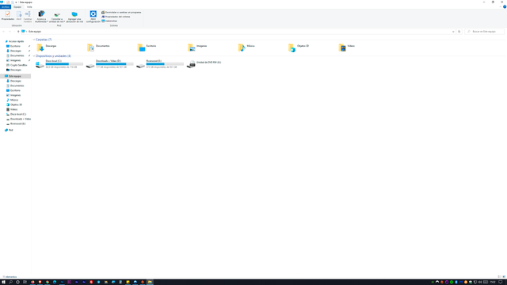The width and height of the screenshot is (507, 285).
Task: Minimize the ribbon with the chevron
Action: [500, 7]
